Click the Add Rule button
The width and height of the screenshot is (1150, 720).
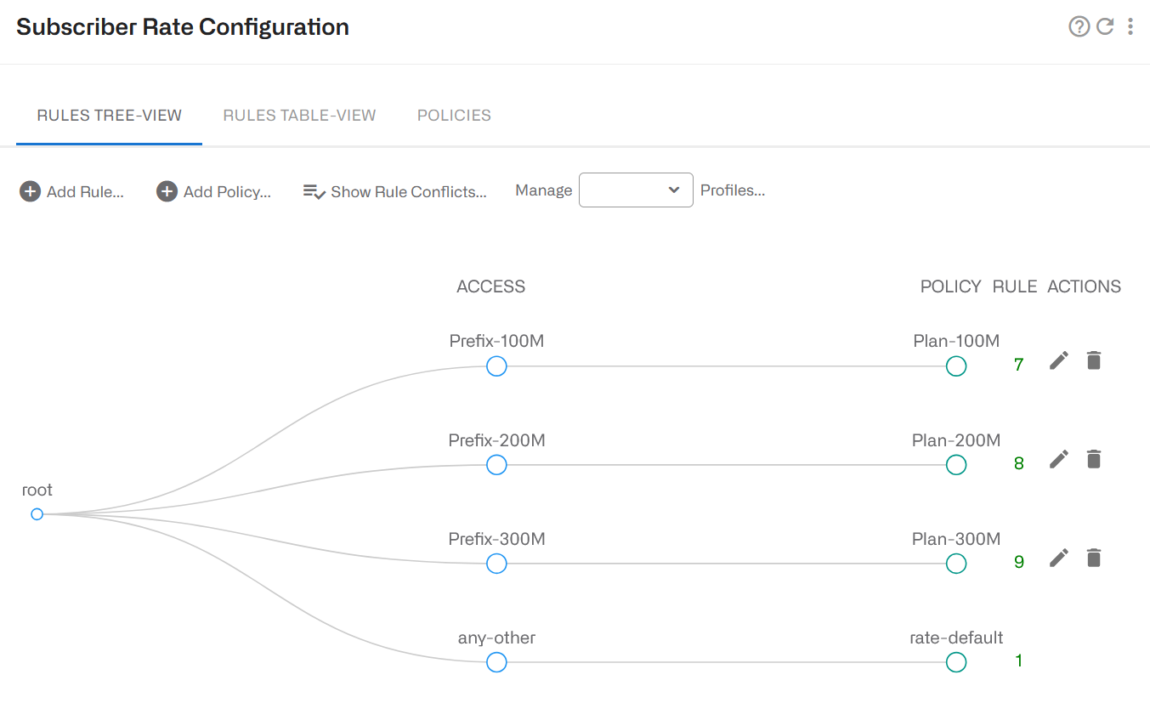click(x=72, y=192)
